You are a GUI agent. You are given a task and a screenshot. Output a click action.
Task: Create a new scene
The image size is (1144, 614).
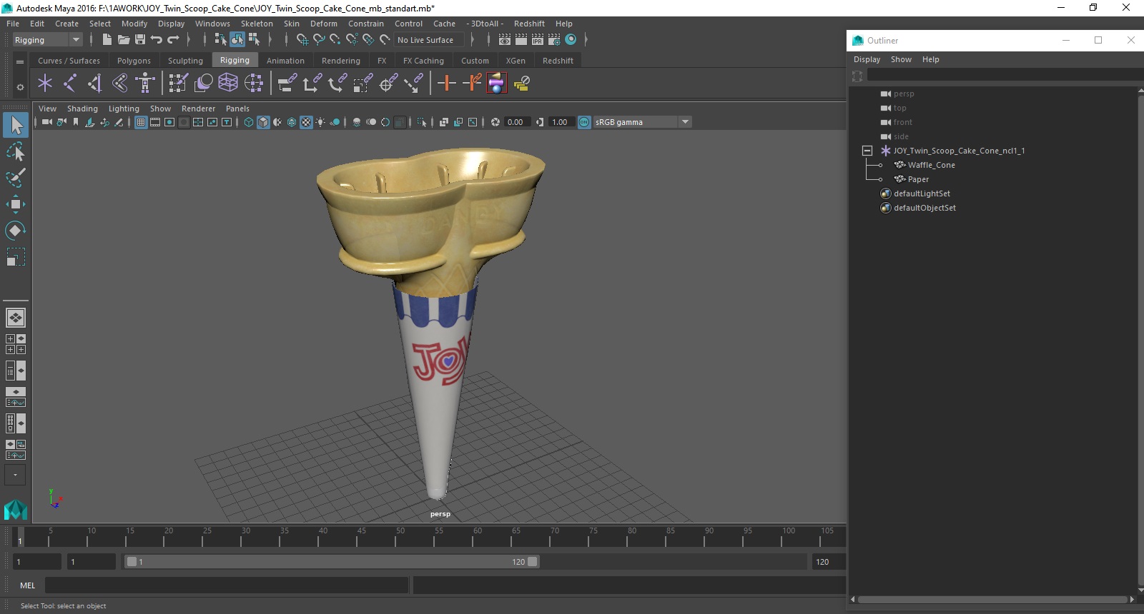point(107,40)
